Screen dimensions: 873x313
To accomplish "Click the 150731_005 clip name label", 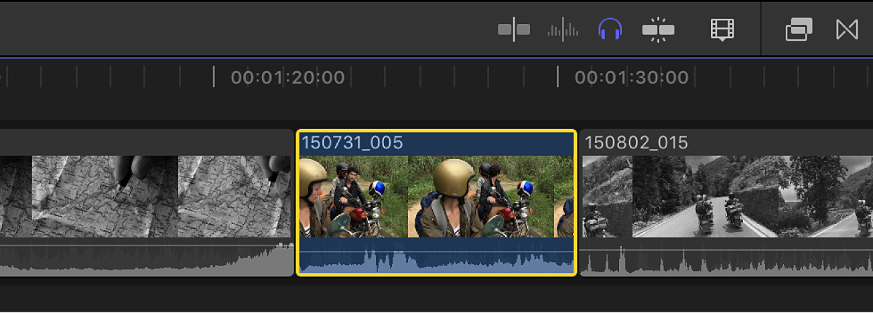I will click(x=352, y=142).
